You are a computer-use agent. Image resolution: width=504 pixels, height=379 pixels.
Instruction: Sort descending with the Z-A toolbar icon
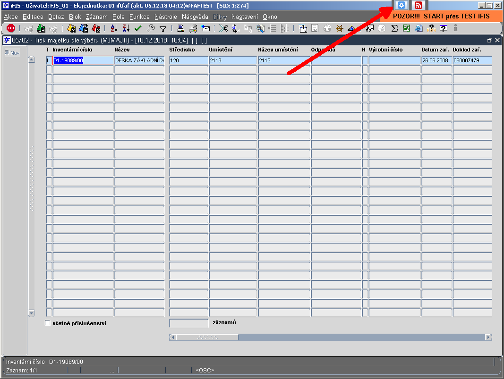tap(126, 28)
